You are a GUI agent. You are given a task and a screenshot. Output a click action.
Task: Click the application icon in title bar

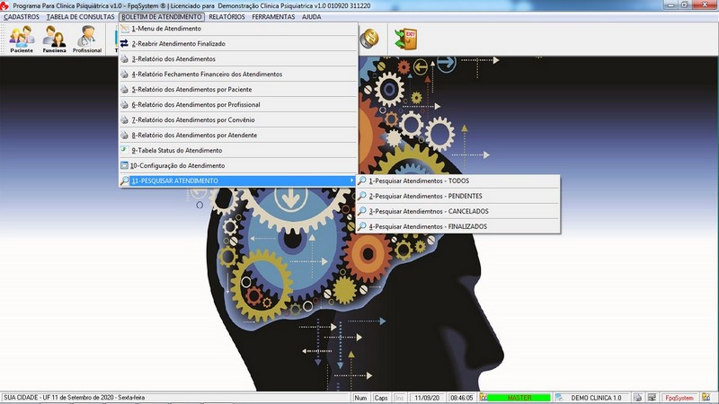(4, 5)
